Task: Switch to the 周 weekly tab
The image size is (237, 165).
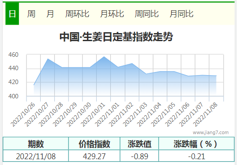Action: 31,14
